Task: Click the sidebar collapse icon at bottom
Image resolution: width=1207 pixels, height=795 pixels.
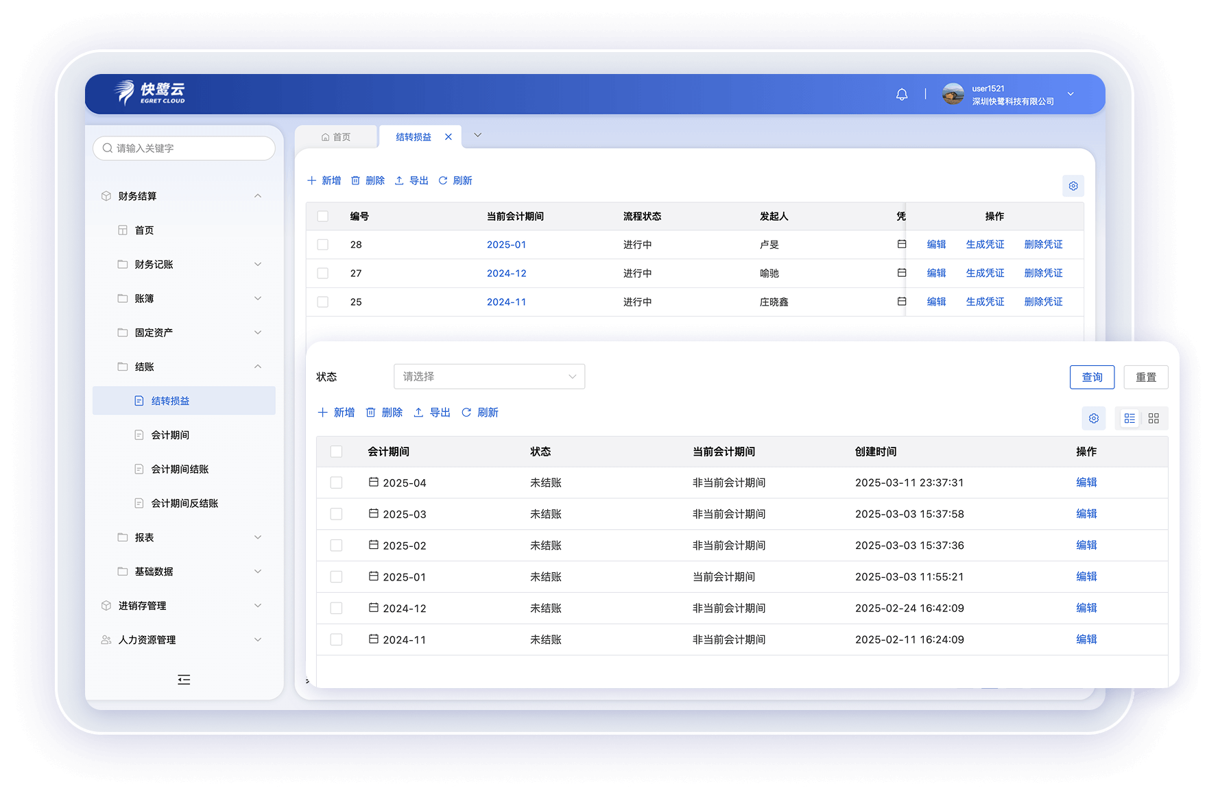Action: coord(184,680)
